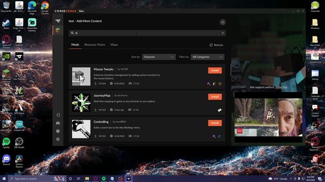This screenshot has width=325, height=182.
Task: Select the Minecraft block icon in sidebar
Action: tap(58, 30)
